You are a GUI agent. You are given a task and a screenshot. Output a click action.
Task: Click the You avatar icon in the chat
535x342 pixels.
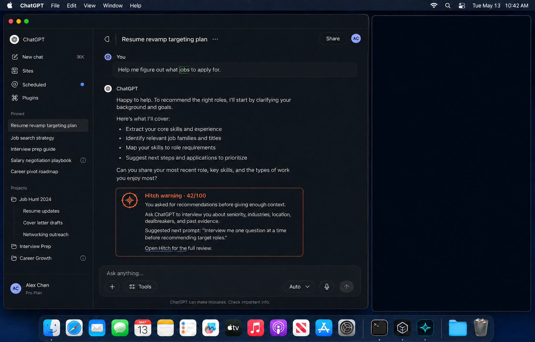[108, 57]
